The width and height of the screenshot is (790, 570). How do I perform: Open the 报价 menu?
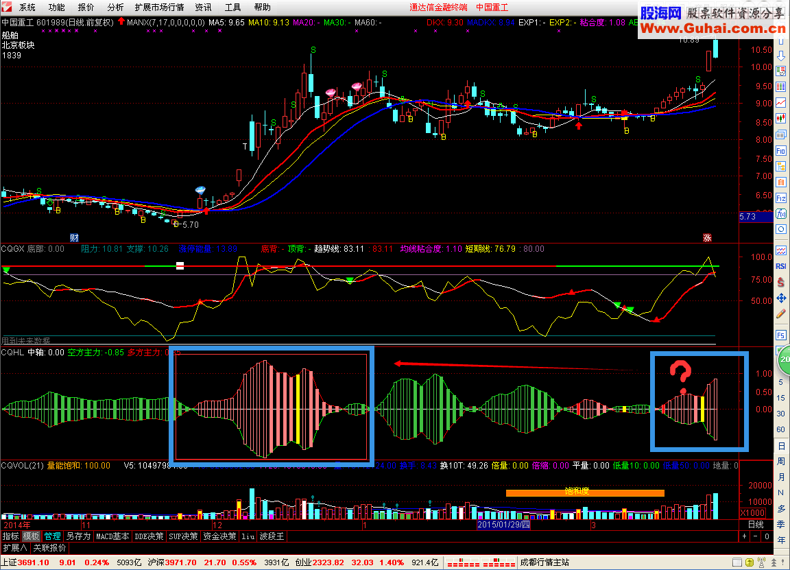tap(86, 8)
